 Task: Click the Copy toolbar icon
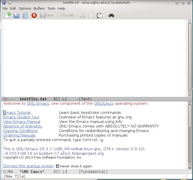pos(91,15)
